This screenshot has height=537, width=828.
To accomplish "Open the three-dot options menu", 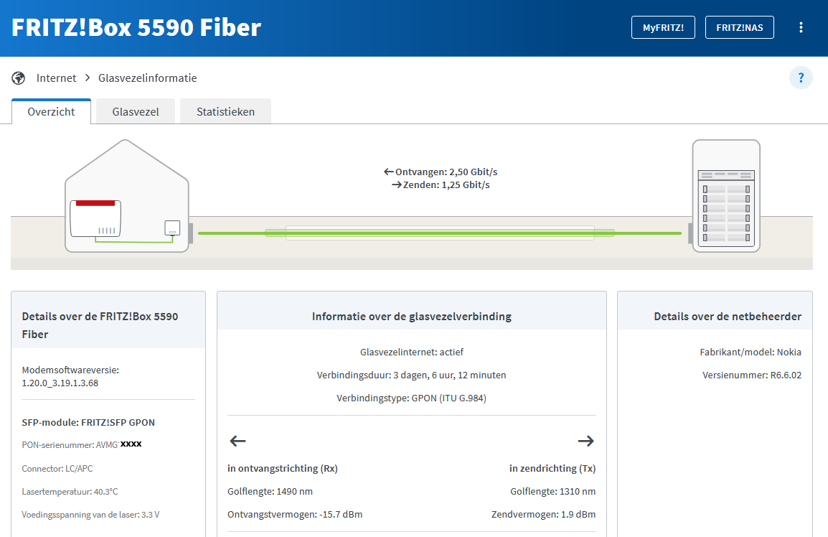I will click(x=801, y=28).
